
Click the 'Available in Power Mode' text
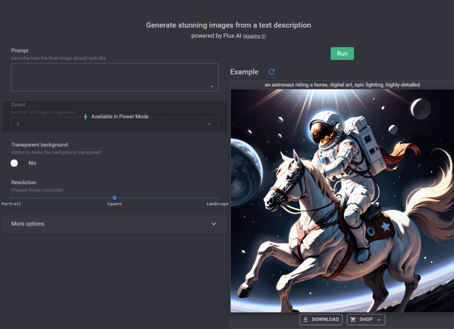tap(120, 116)
